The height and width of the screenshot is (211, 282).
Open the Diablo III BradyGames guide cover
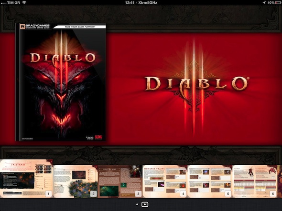61,82
